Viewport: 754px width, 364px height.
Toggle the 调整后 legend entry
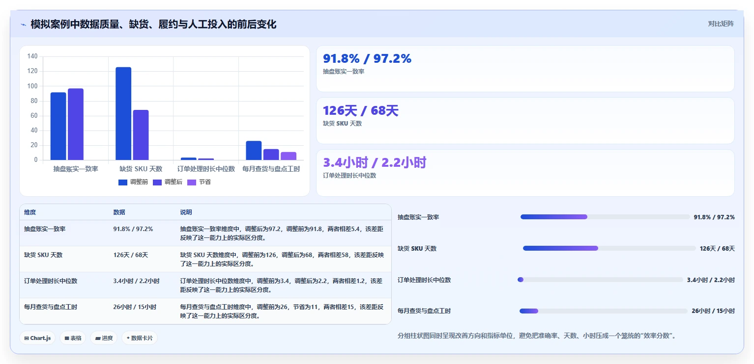pos(168,182)
